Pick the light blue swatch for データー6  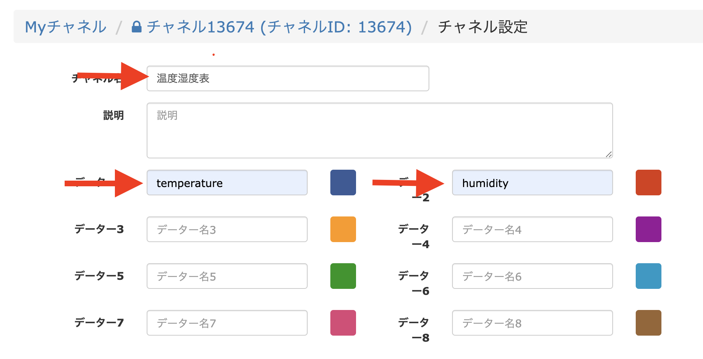click(648, 276)
